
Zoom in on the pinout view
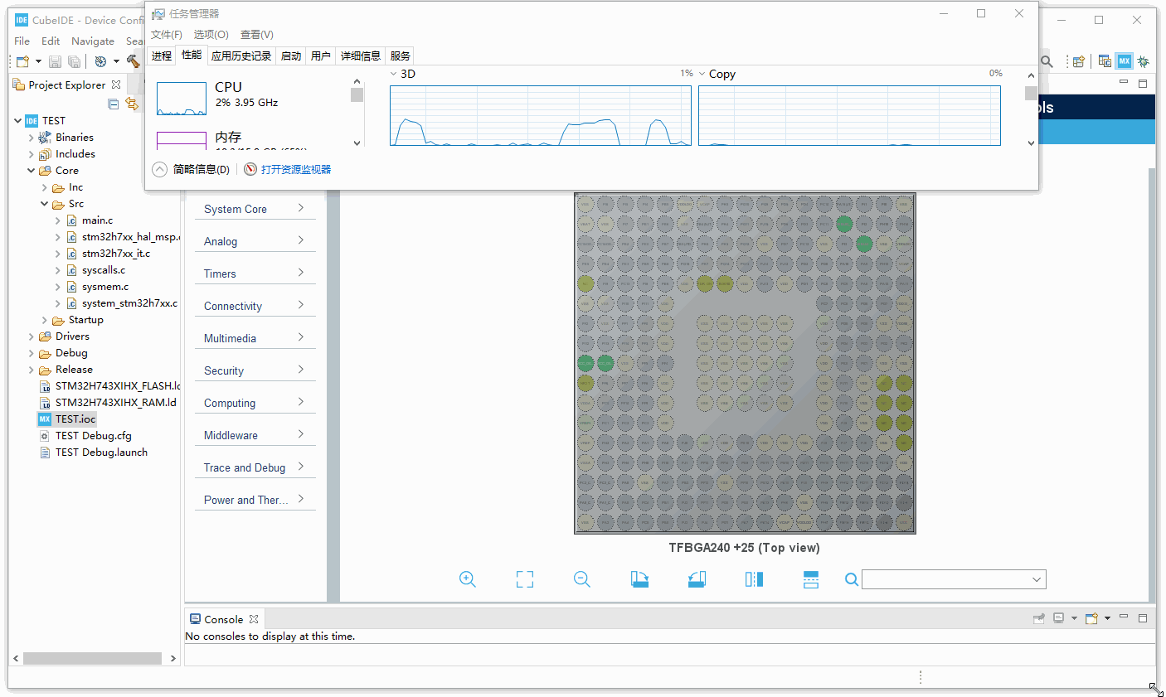[468, 579]
